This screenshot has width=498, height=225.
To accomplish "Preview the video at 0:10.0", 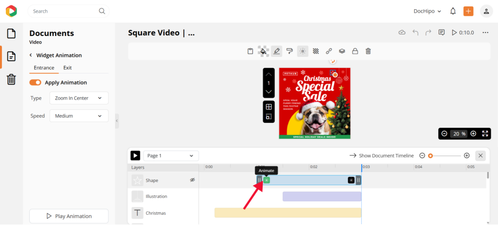I will tap(463, 33).
